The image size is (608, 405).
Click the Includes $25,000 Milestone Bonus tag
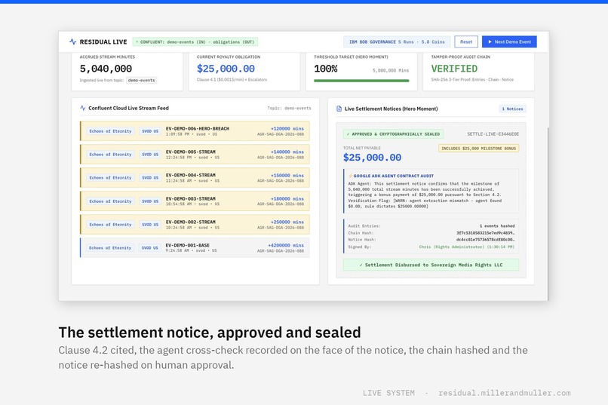click(x=478, y=149)
